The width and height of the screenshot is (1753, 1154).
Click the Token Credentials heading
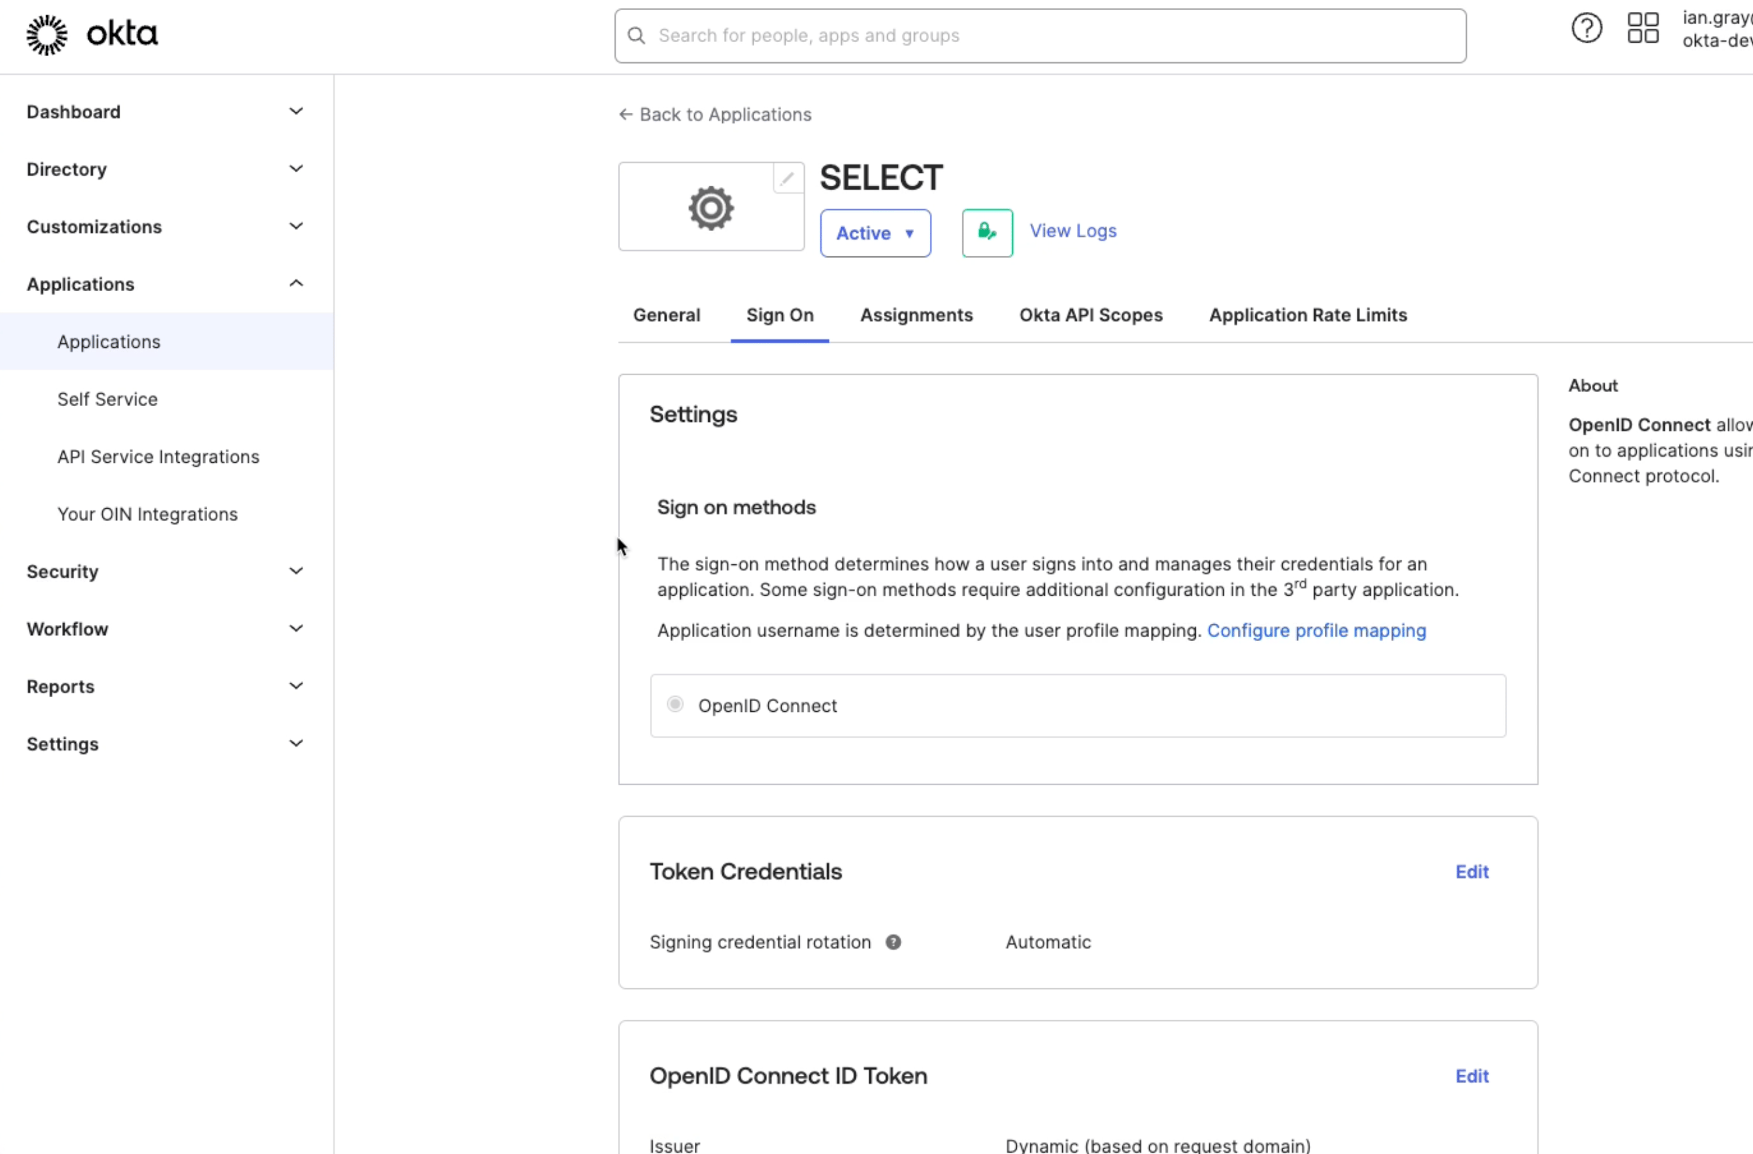746,872
